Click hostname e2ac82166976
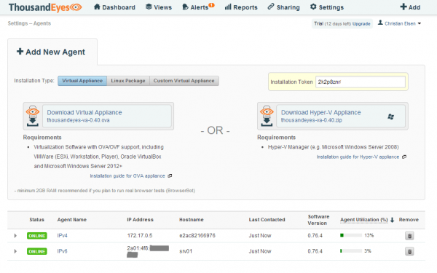 coord(197,236)
